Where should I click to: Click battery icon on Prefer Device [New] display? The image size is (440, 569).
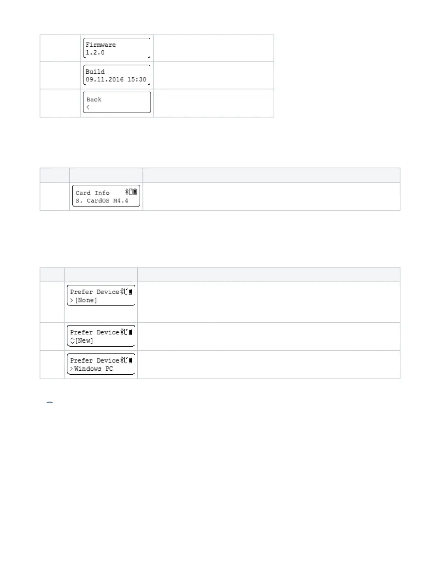pyautogui.click(x=130, y=332)
